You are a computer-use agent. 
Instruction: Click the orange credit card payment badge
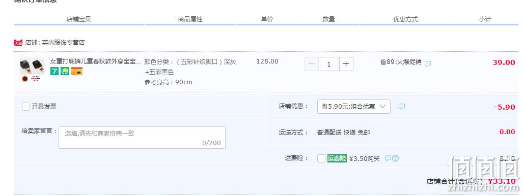(x=77, y=71)
